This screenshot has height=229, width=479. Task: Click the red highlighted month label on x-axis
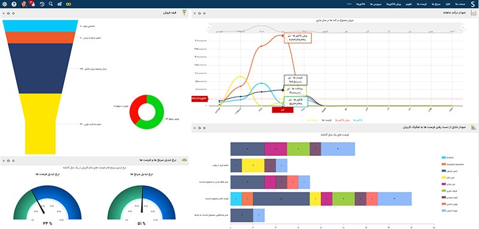point(283,110)
